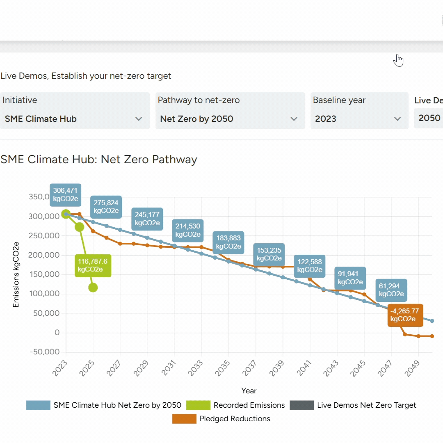
Task: Click the 91,941 kgCO2e data label
Action: (x=350, y=278)
